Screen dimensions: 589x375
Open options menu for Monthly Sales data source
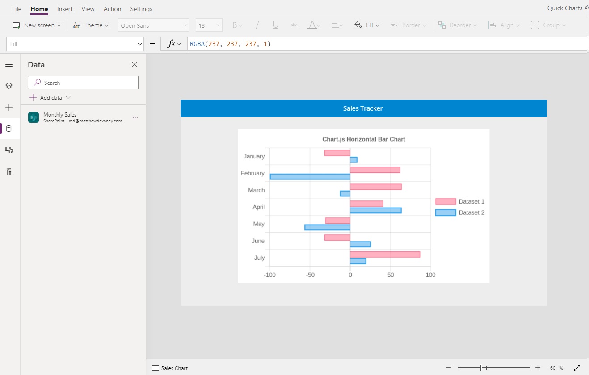pos(135,117)
